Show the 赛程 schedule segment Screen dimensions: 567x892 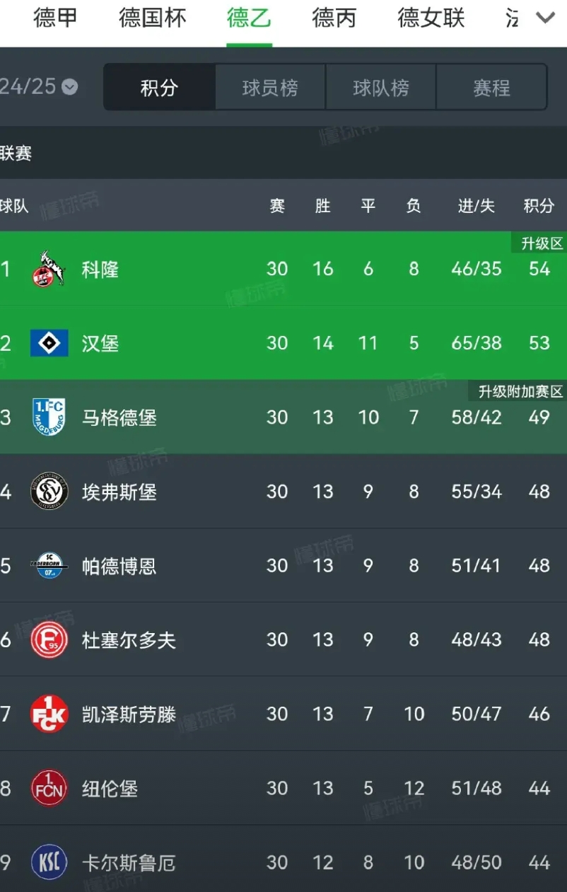491,88
